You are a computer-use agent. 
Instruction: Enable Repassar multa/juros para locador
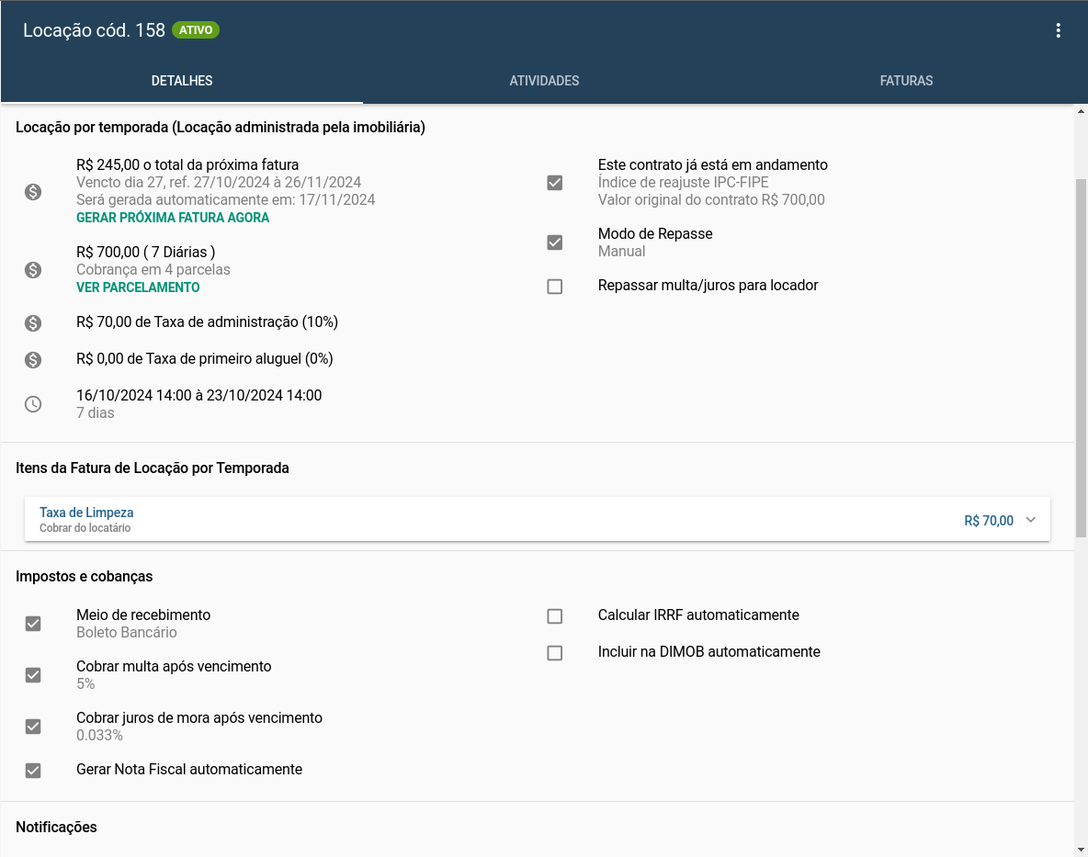(554, 287)
